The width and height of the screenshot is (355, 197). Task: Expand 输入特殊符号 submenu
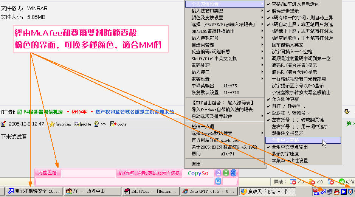coord(225,38)
